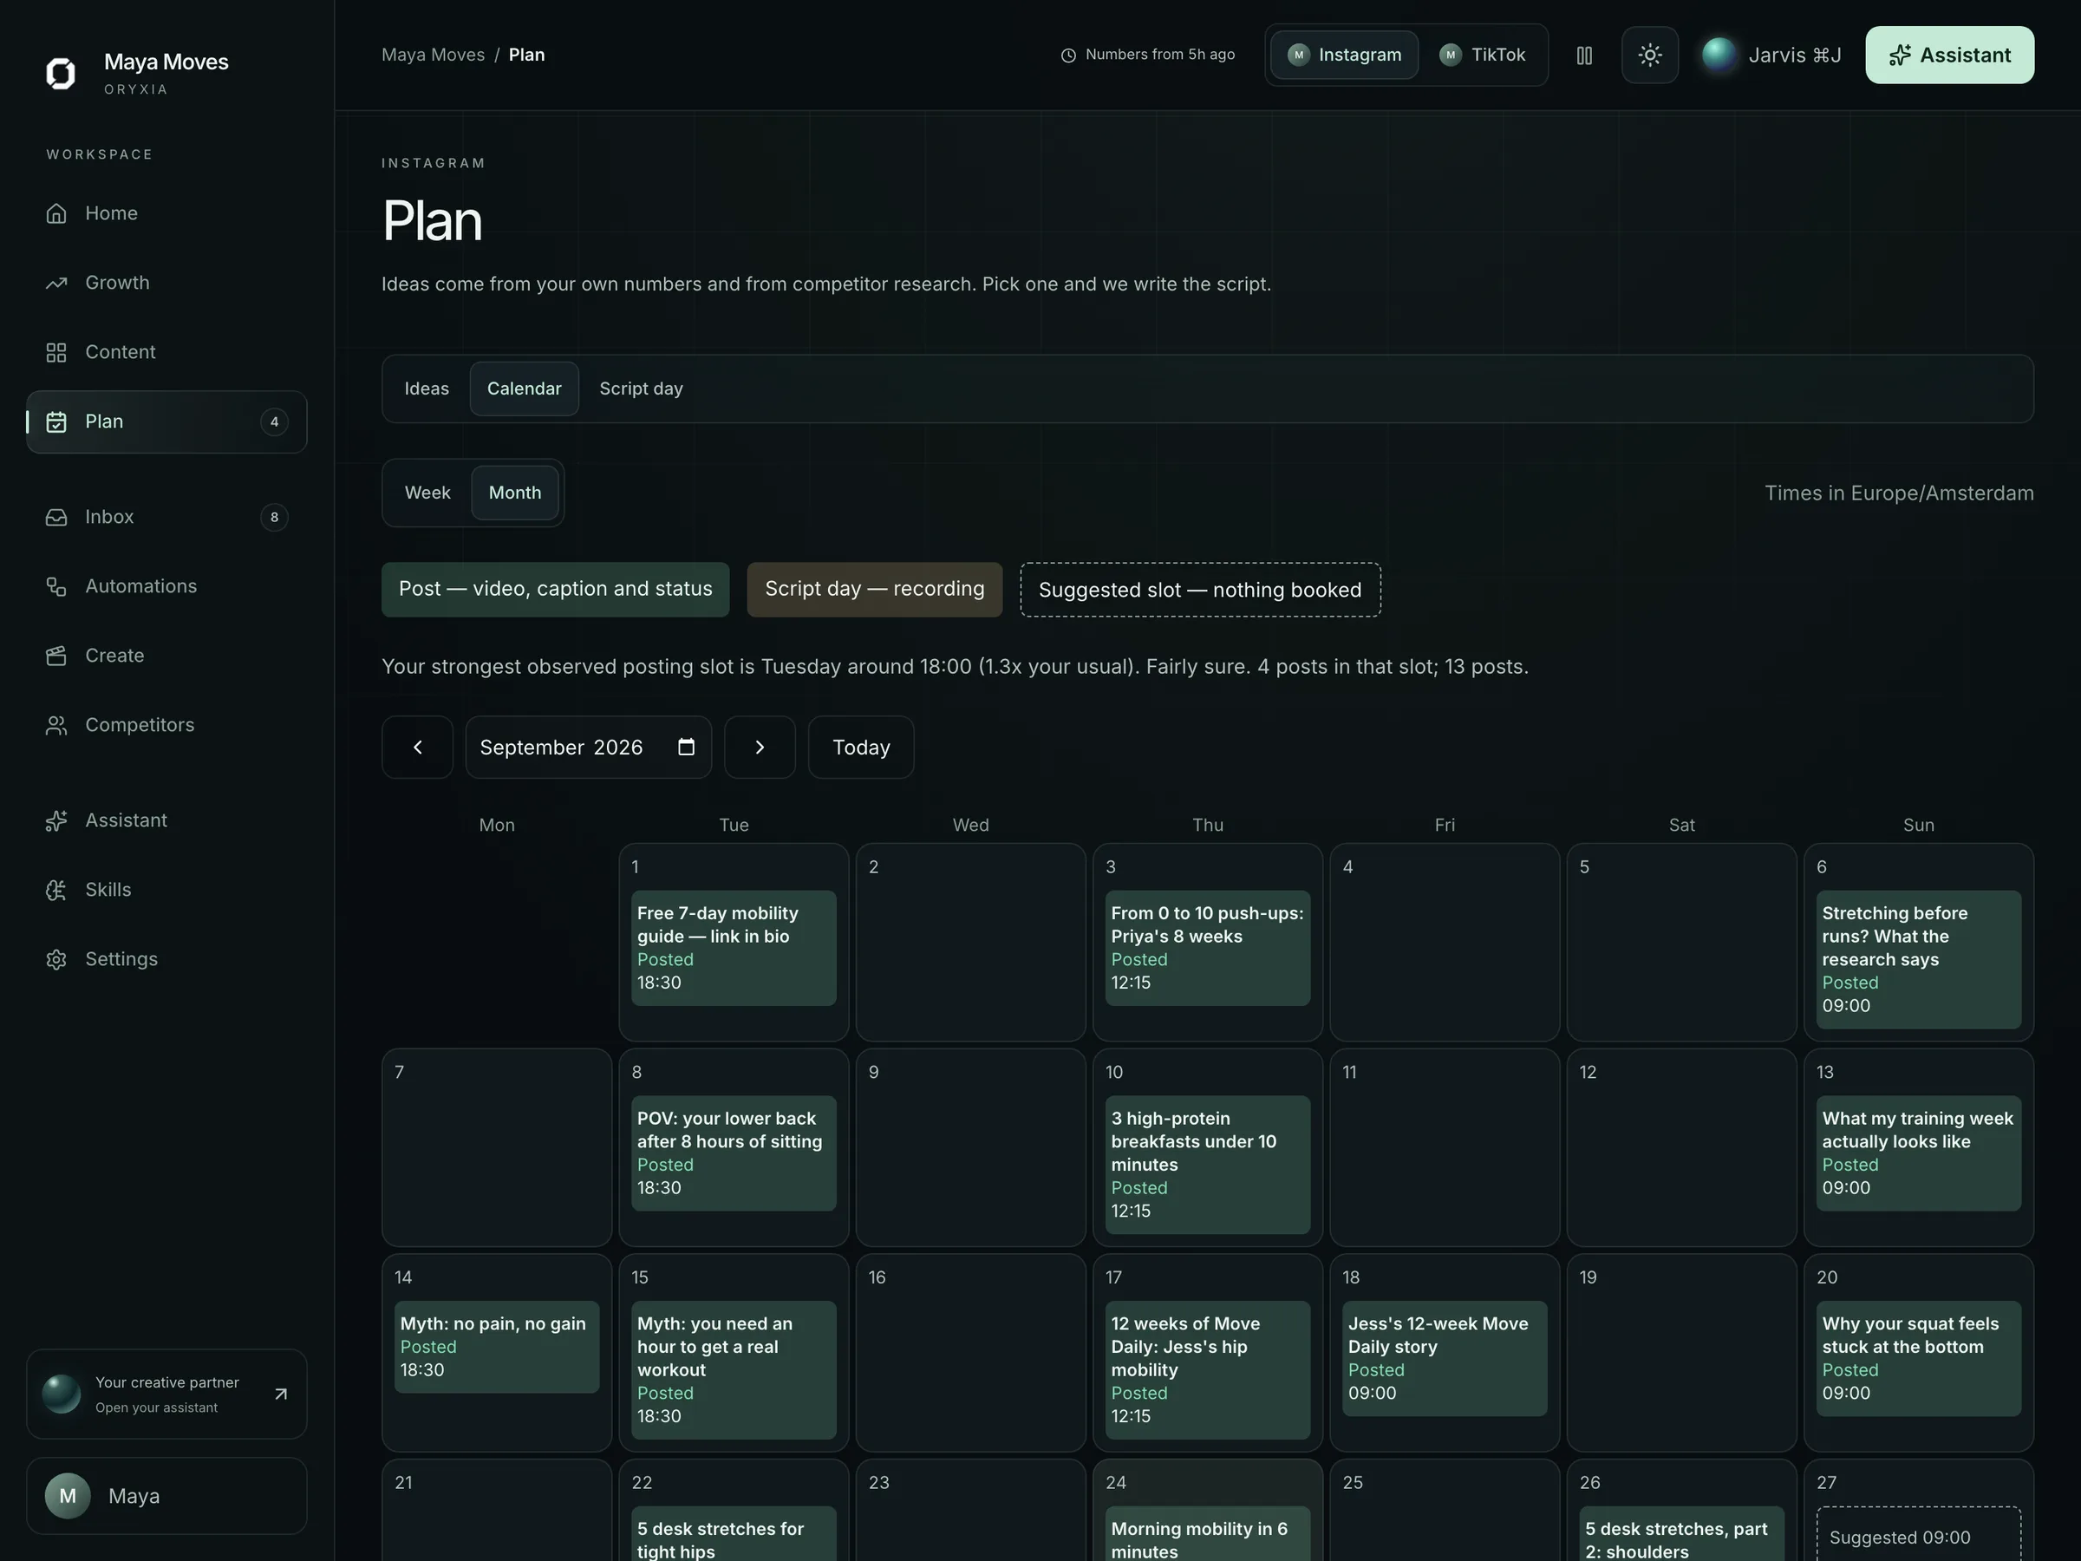2081x1561 pixels.
Task: Click the creative partner orb
Action: [62, 1394]
